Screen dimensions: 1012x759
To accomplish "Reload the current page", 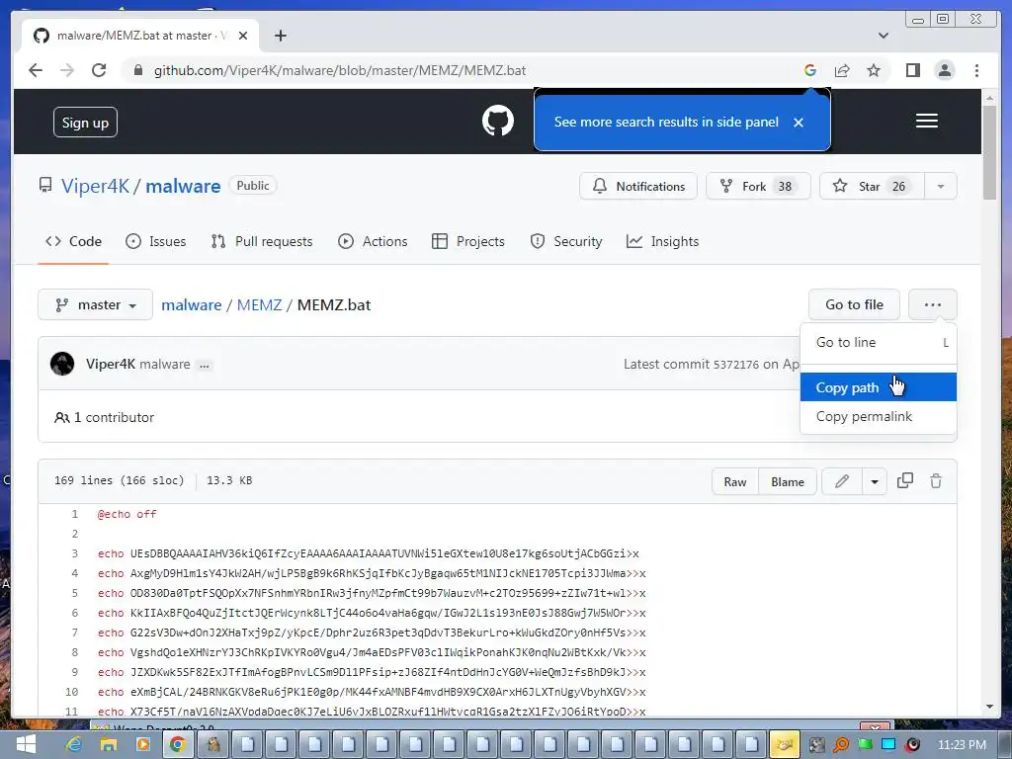I will pos(99,70).
